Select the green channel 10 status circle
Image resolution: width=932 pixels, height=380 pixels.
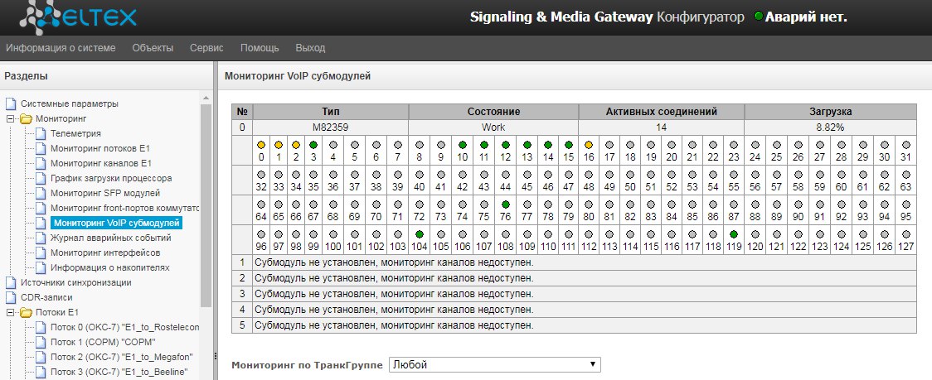(462, 145)
